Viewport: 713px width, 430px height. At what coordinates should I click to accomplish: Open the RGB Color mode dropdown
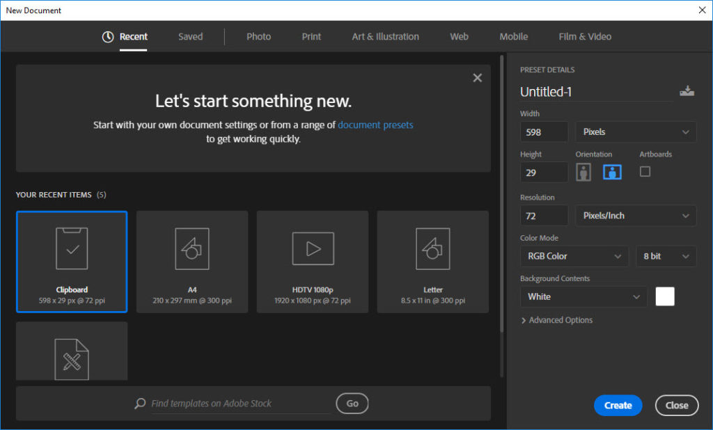pyautogui.click(x=574, y=256)
